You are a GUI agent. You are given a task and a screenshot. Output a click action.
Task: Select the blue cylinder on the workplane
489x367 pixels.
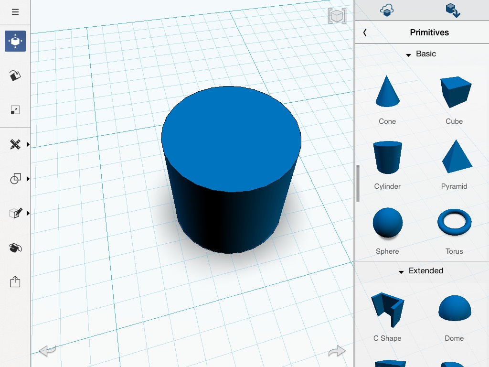click(x=231, y=170)
